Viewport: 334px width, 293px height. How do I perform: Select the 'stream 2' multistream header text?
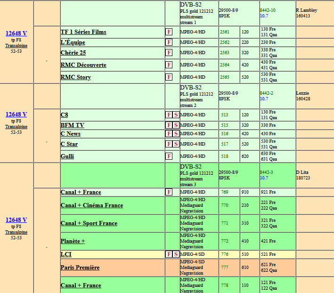point(188,106)
